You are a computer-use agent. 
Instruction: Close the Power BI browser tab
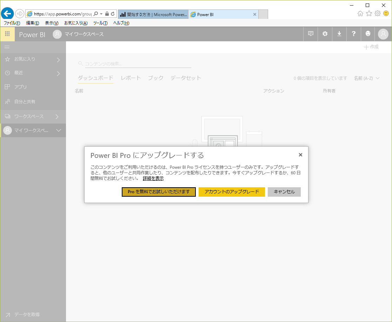[x=254, y=14]
